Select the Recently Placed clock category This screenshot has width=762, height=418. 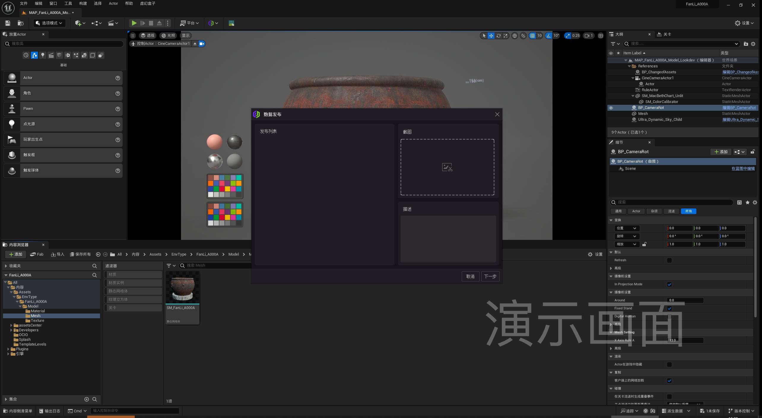pos(26,55)
